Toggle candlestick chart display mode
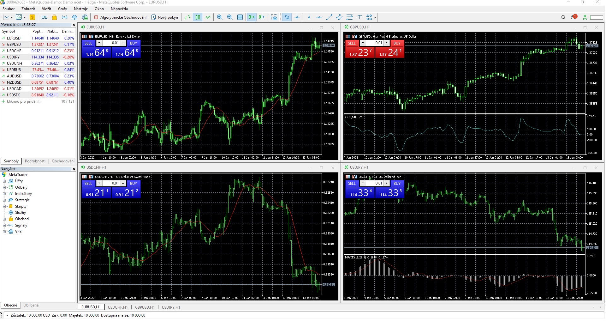 point(198,17)
